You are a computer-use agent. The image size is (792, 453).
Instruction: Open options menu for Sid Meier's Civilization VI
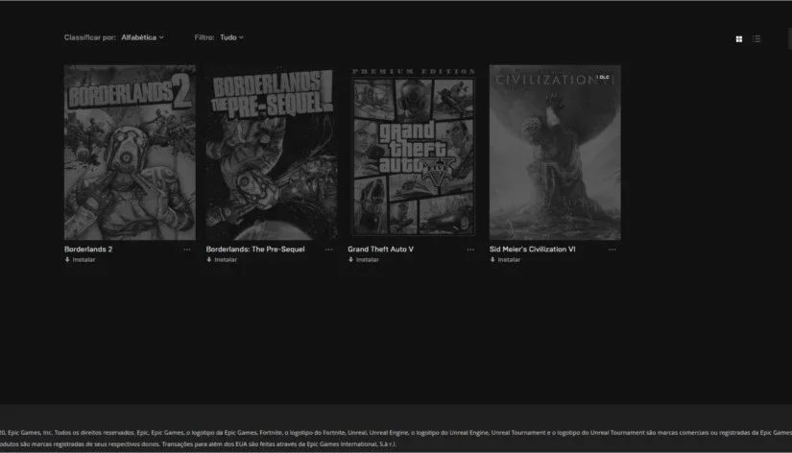click(x=612, y=250)
